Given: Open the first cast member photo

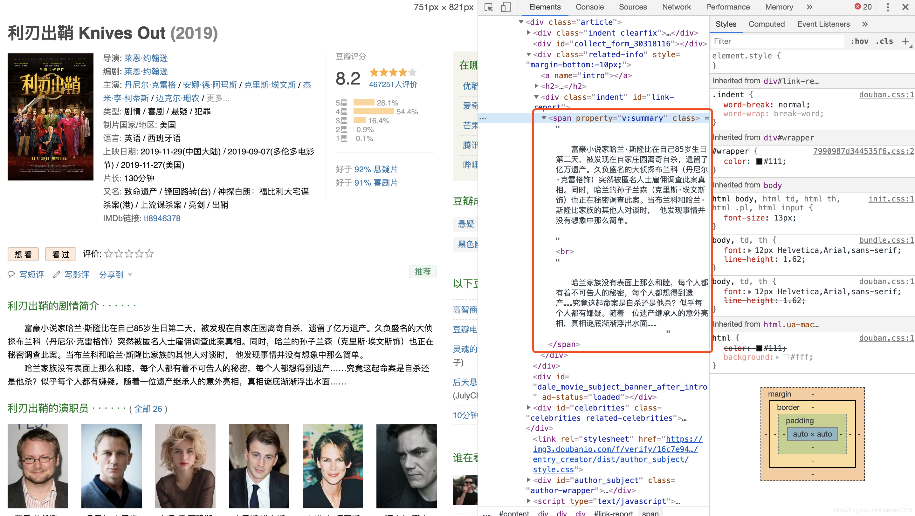Looking at the screenshot, I should point(38,465).
